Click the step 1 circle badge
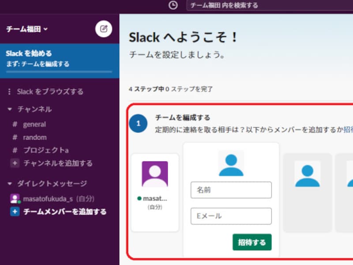This screenshot has width=353, height=265. 138,123
